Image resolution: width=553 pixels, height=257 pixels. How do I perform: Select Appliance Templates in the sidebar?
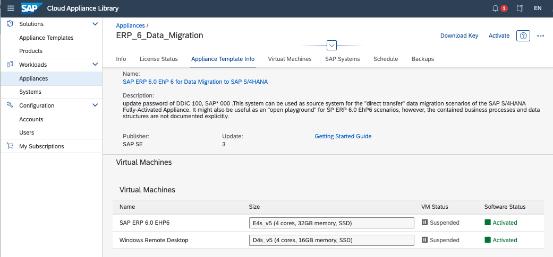pos(46,38)
